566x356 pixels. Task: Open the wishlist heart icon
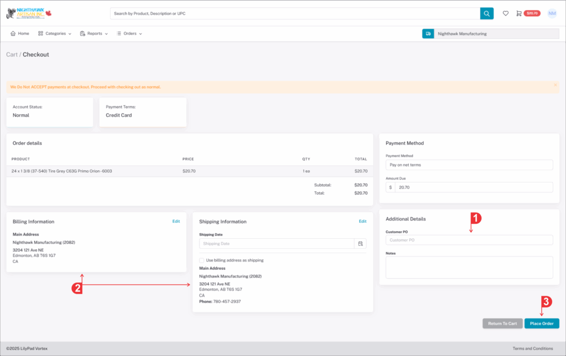pos(505,13)
